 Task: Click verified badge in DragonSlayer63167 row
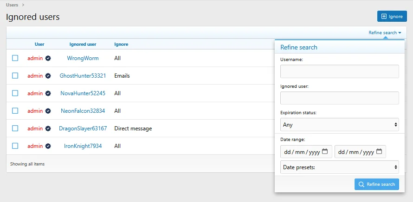tap(48, 129)
